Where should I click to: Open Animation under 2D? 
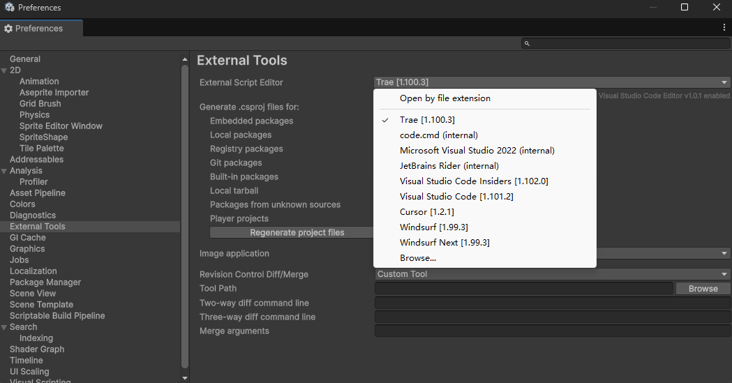coord(39,82)
